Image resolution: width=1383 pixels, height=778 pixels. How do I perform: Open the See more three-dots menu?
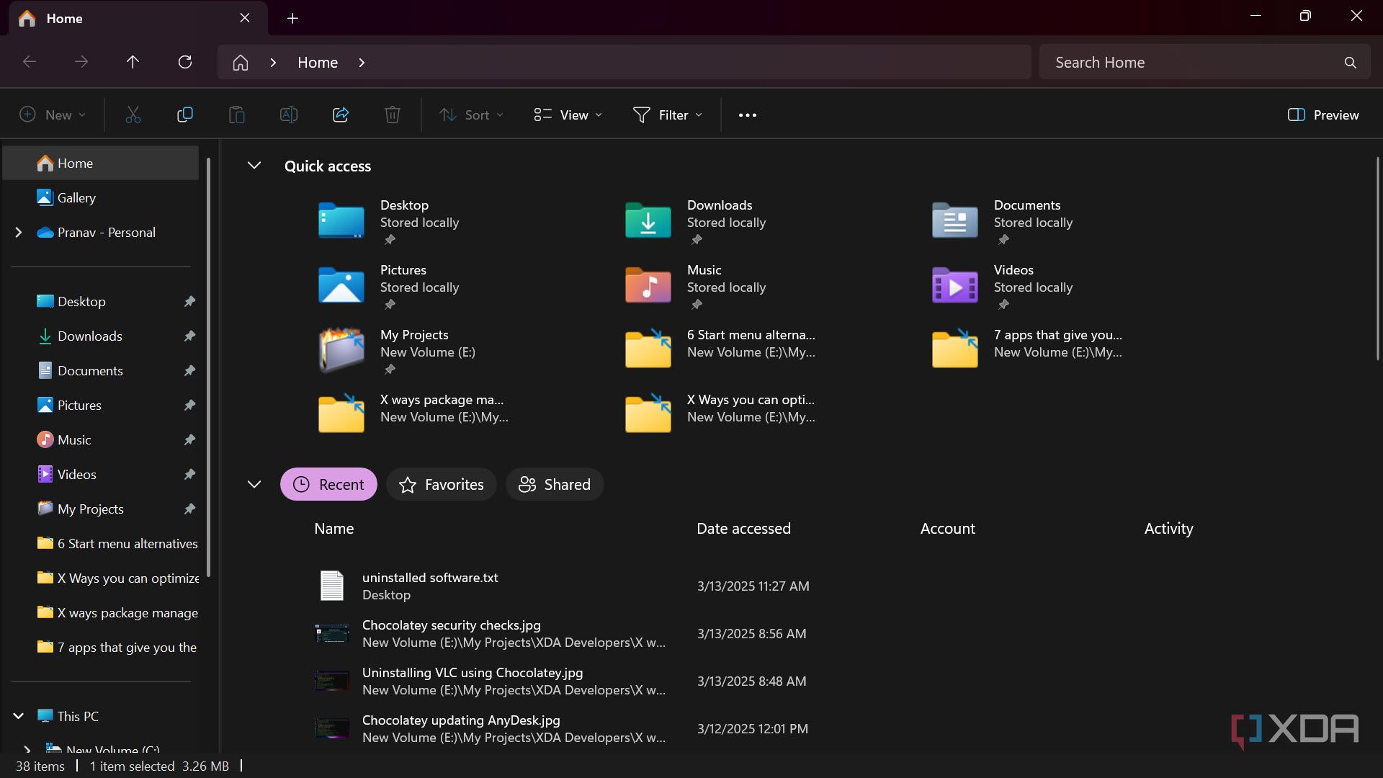[748, 115]
